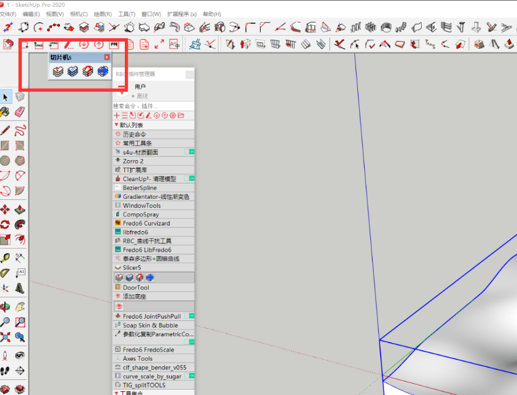This screenshot has height=395, width=517.
Task: Toggle the 参数化复制ParametricCo... ON switch
Action: (189, 342)
